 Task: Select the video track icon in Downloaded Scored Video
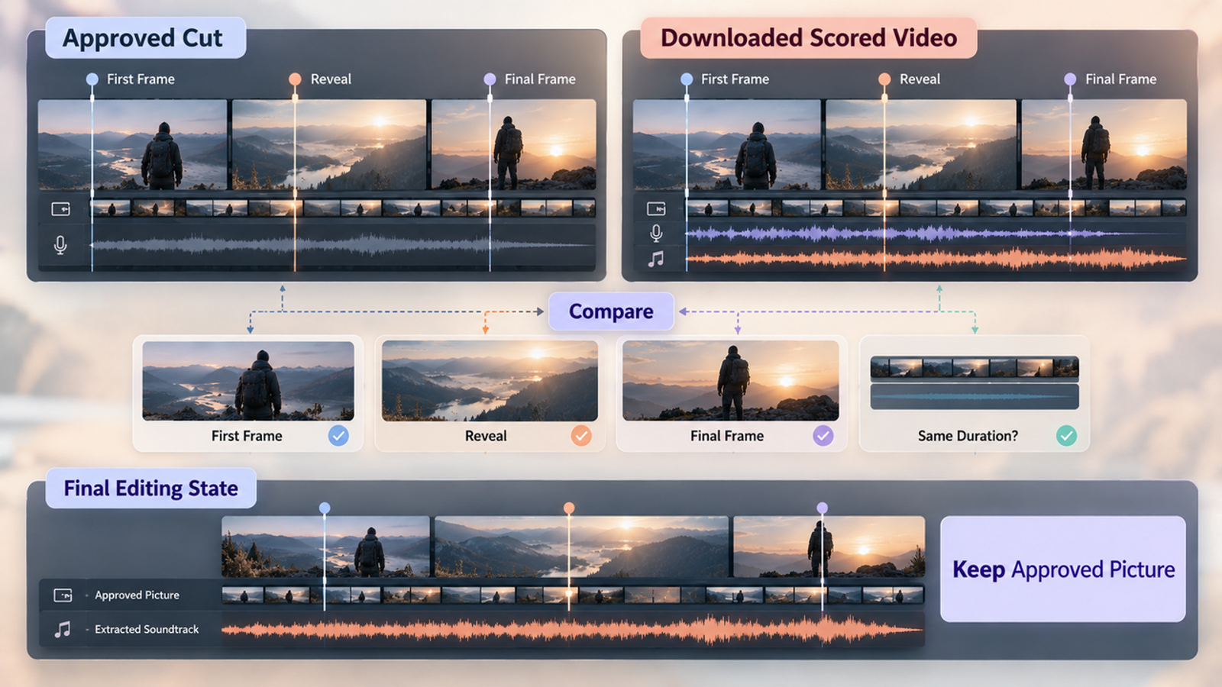[x=656, y=208]
